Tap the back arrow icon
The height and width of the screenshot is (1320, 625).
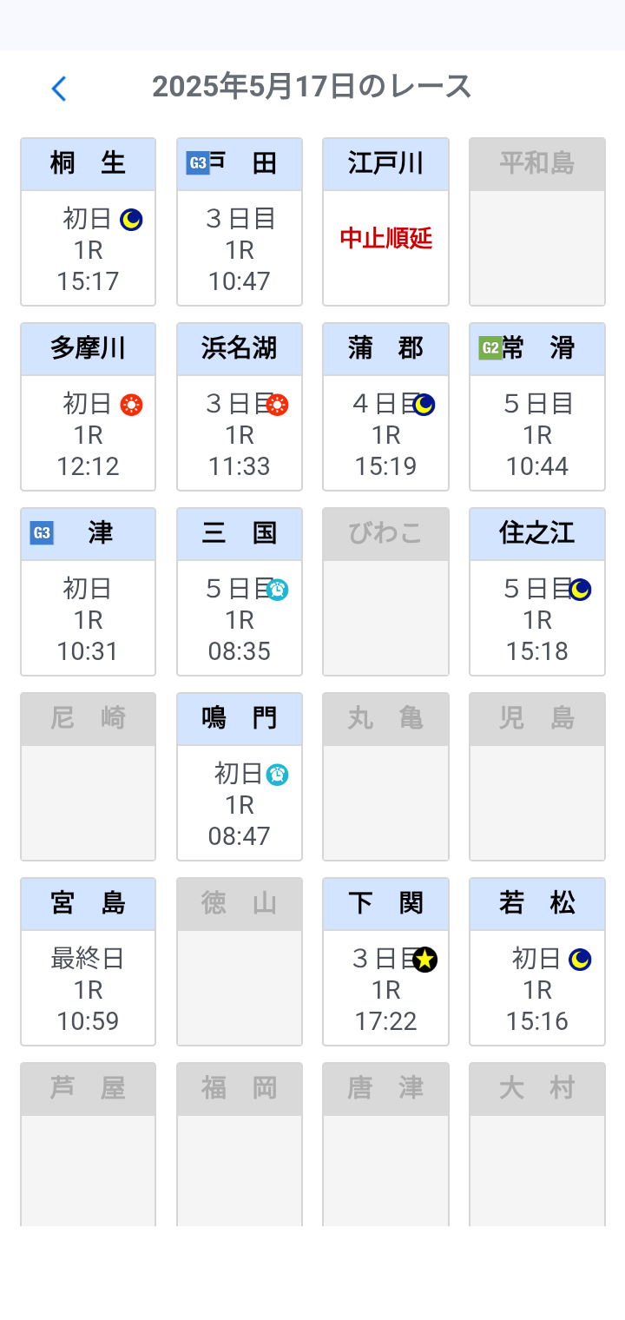58,89
